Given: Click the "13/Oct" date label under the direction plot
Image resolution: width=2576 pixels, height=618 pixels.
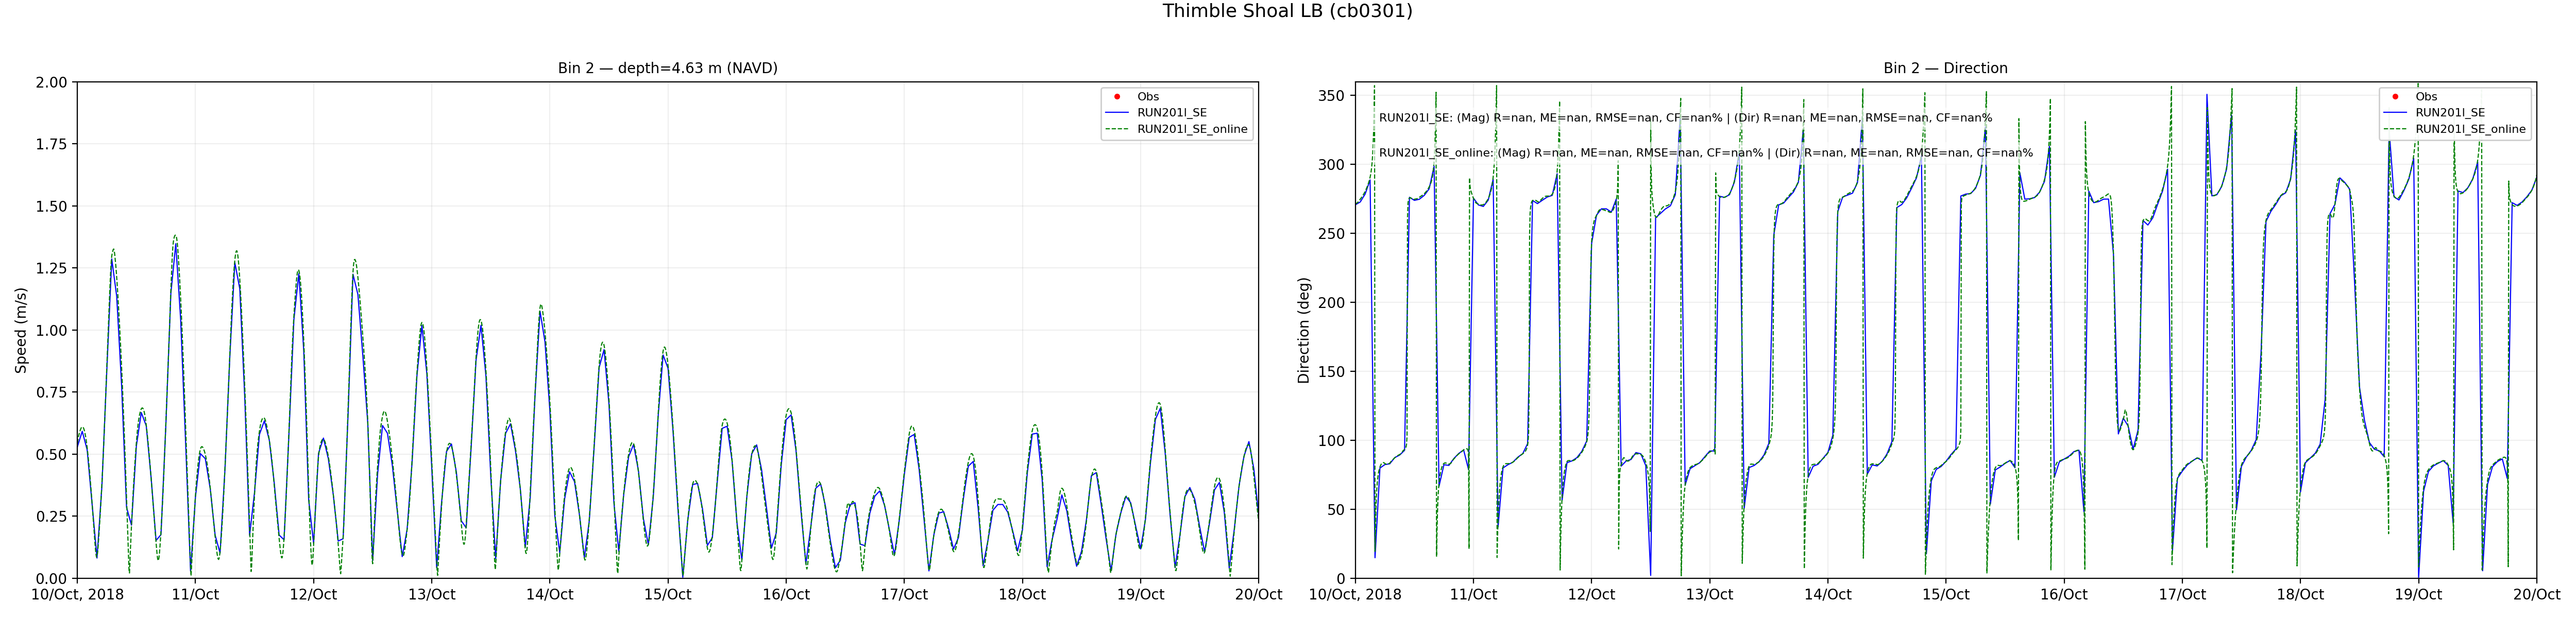Looking at the screenshot, I should point(1709,595).
